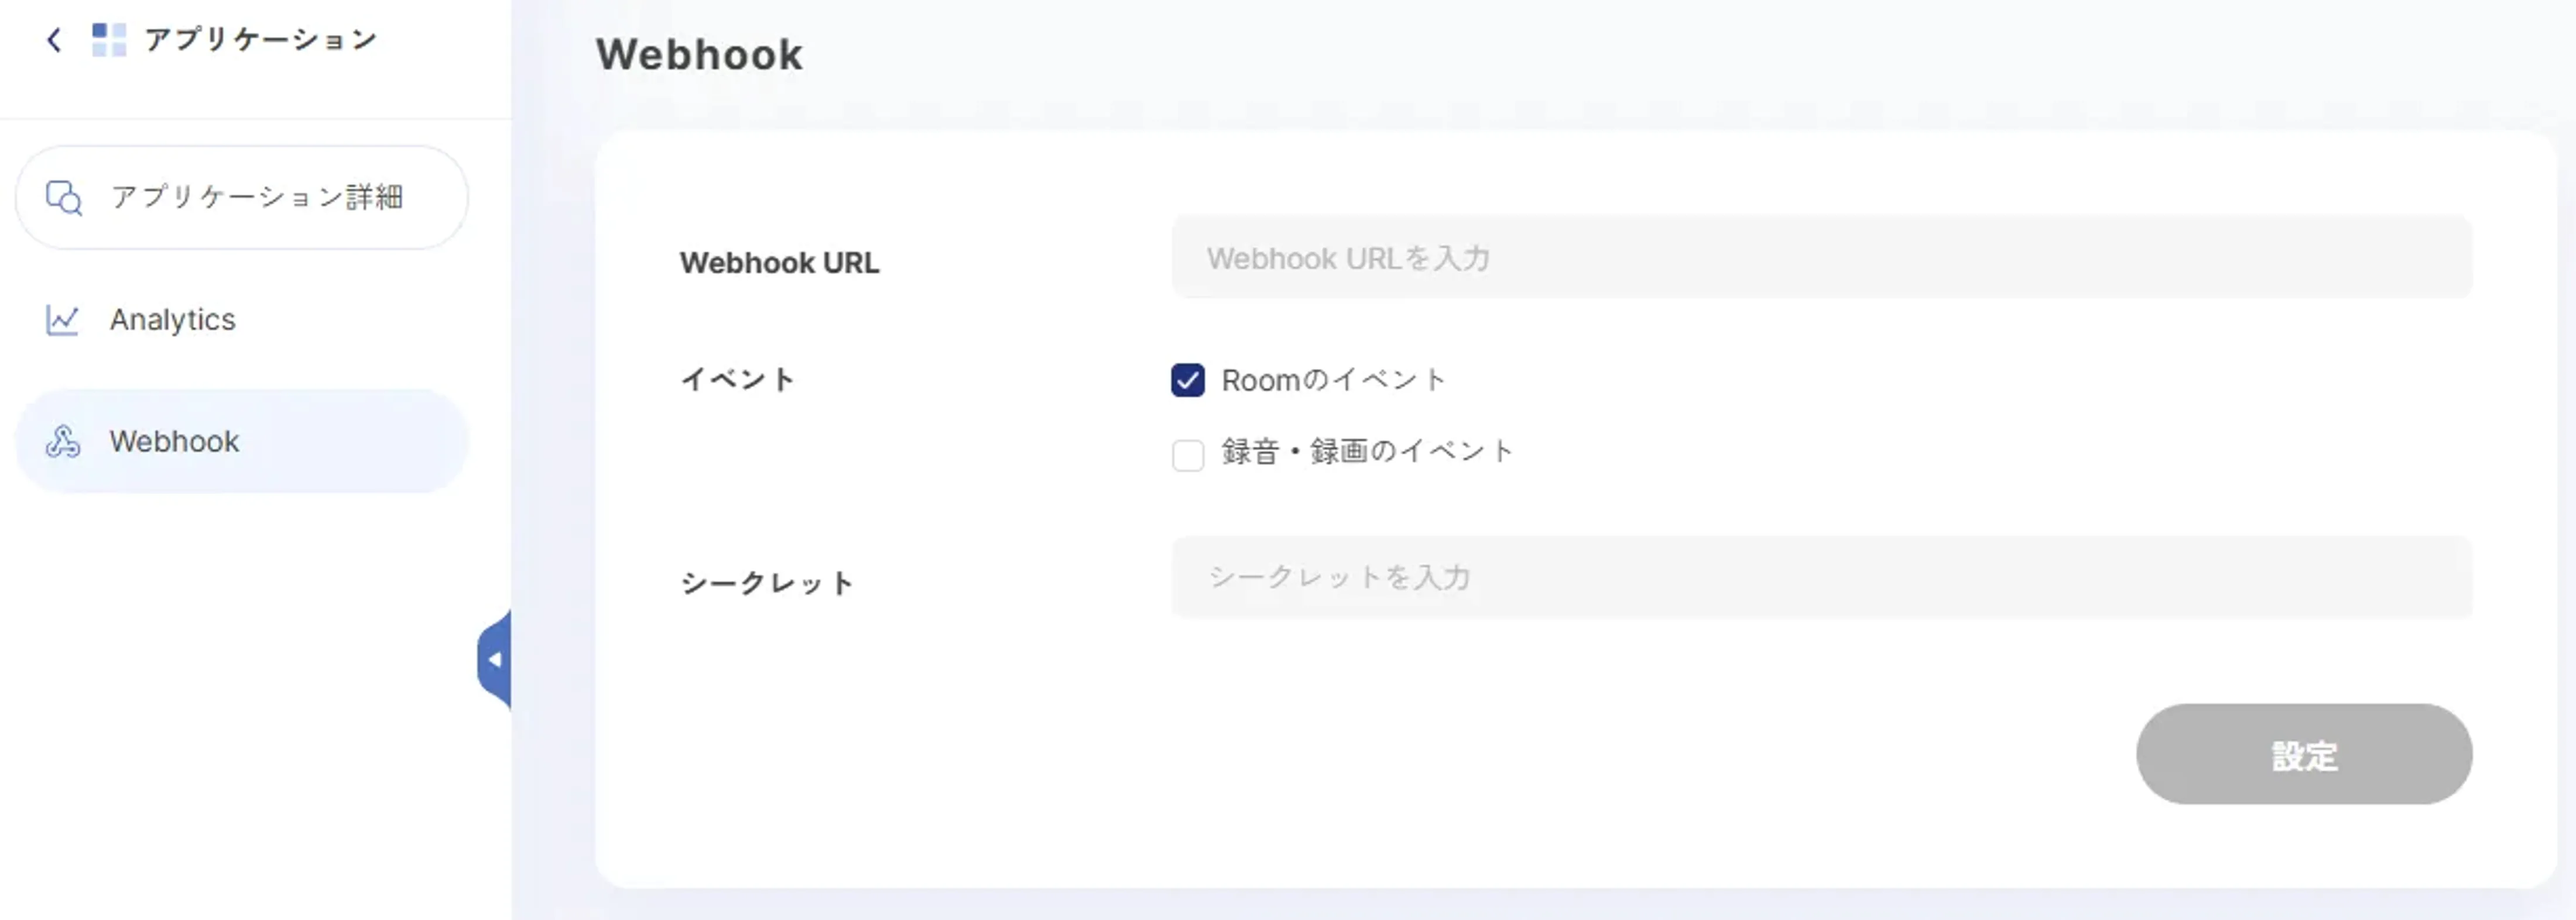2576x920 pixels.
Task: Click the アプリケーション header link
Action: pyautogui.click(x=260, y=40)
